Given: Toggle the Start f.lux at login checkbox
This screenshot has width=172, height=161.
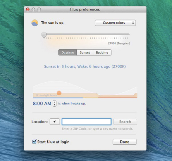Looking at the screenshot, I should coord(34,141).
